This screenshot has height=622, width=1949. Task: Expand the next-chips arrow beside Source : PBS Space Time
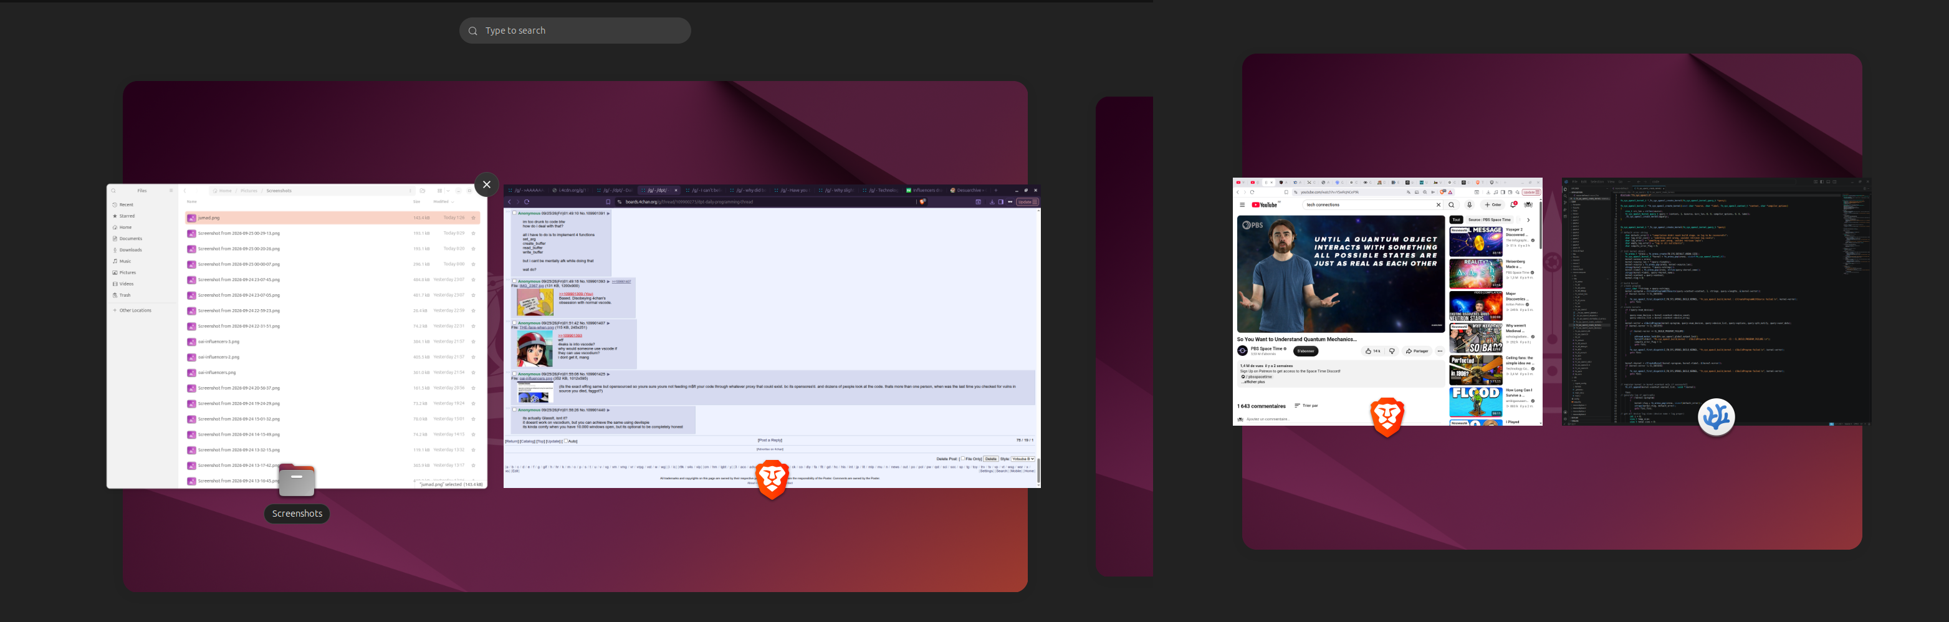(1528, 220)
